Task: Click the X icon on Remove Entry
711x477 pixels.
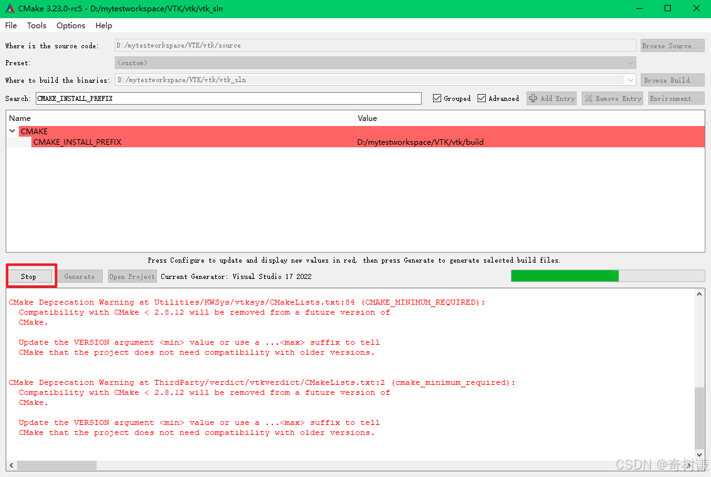Action: pyautogui.click(x=589, y=98)
